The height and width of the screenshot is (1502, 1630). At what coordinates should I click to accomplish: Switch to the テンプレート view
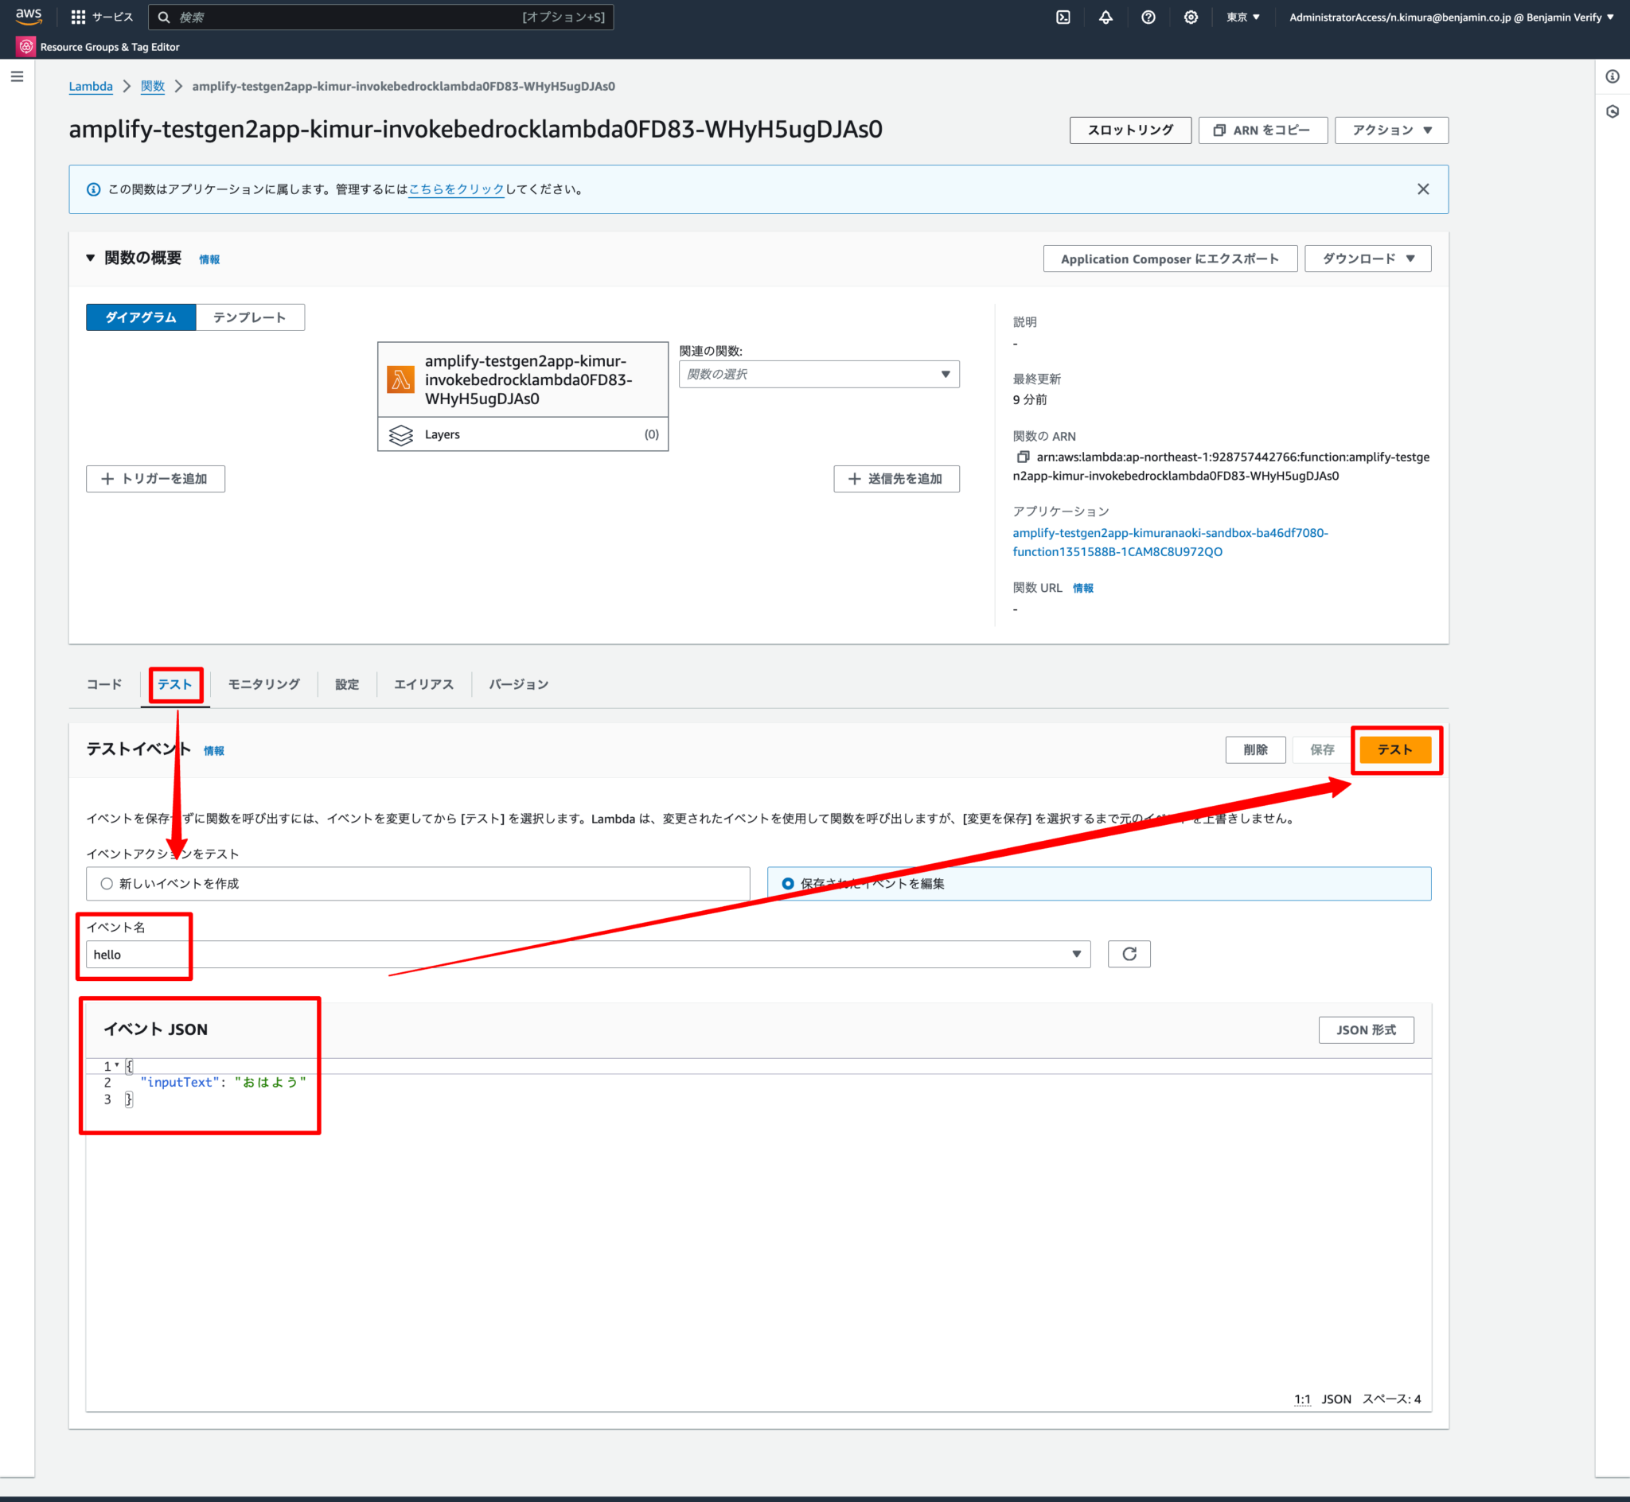pyautogui.click(x=250, y=317)
